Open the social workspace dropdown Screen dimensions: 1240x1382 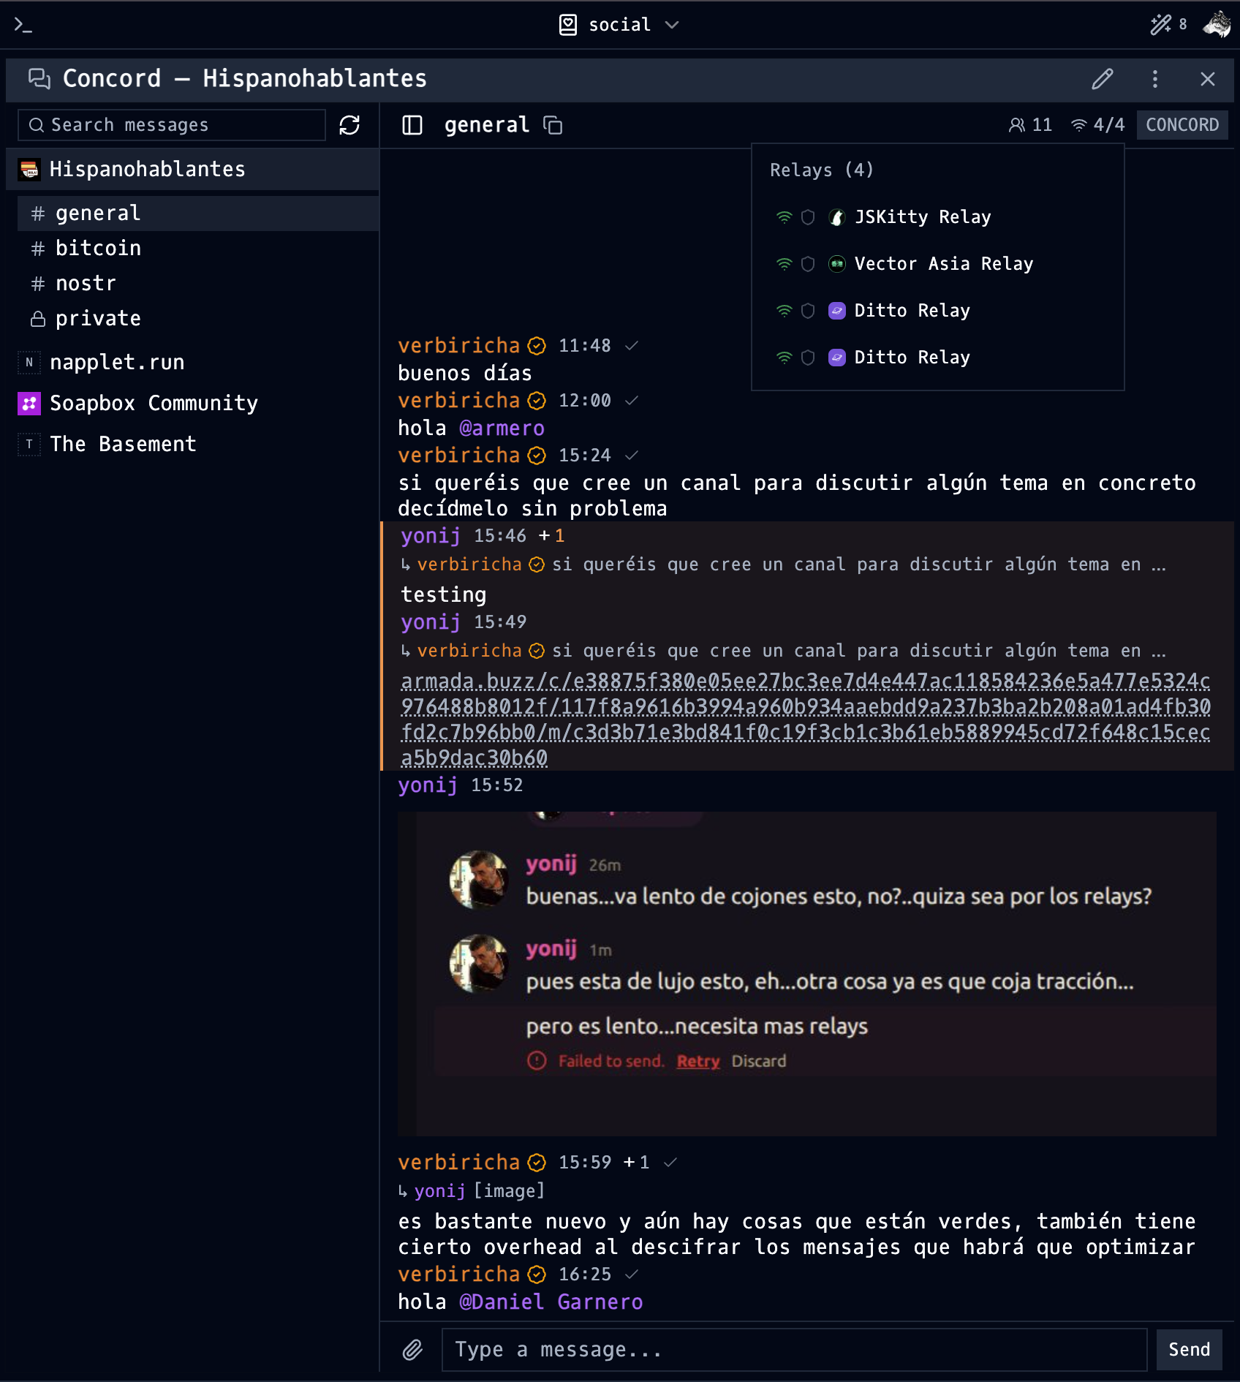point(619,25)
